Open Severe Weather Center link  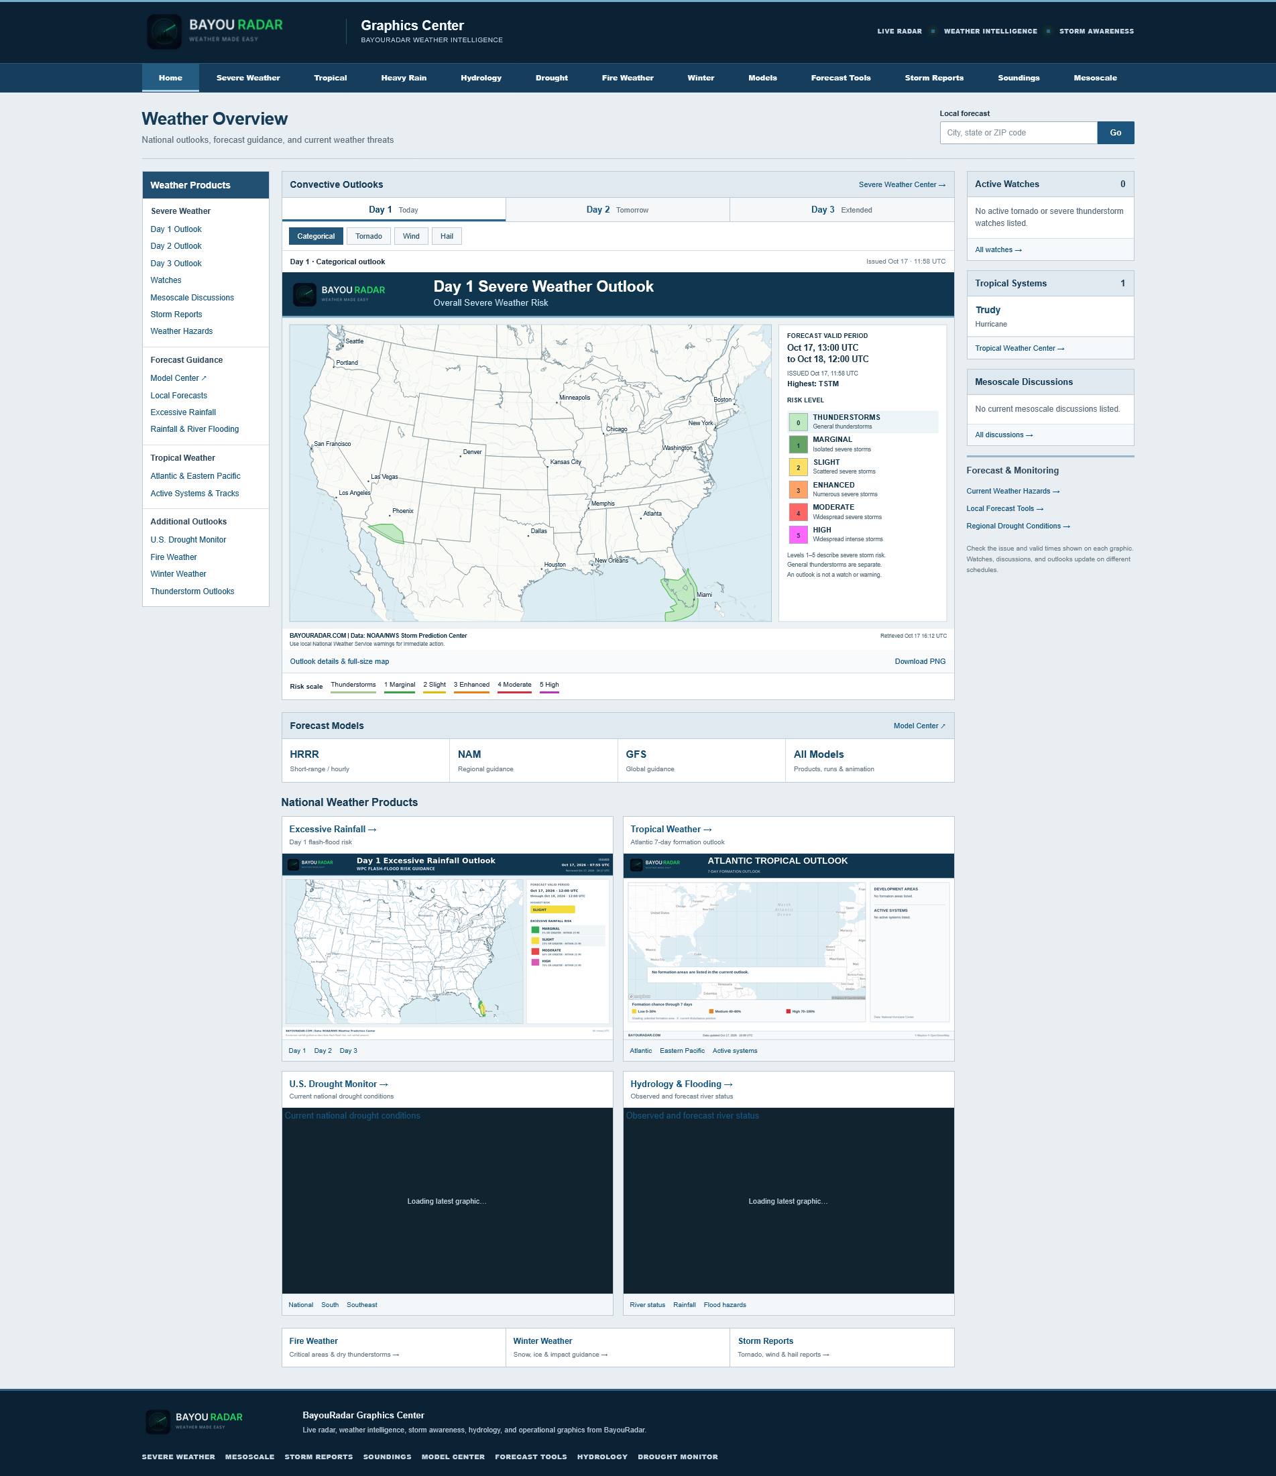(x=901, y=184)
